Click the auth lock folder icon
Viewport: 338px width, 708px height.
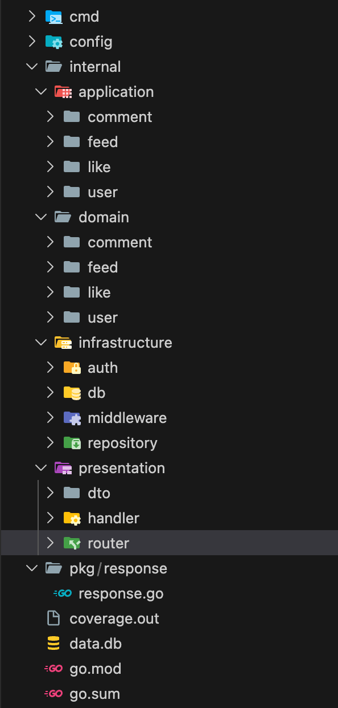pyautogui.click(x=73, y=368)
